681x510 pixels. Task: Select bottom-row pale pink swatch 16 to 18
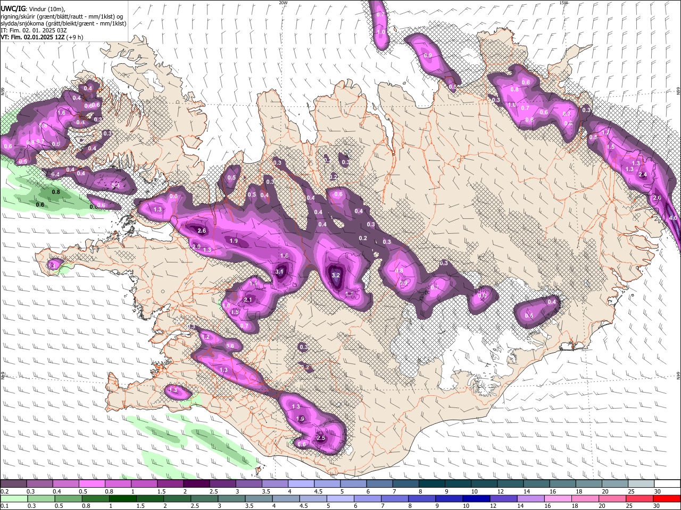click(x=558, y=498)
